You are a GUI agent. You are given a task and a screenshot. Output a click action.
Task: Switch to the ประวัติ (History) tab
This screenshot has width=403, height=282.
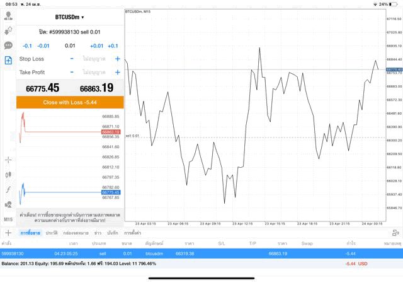[52, 233]
